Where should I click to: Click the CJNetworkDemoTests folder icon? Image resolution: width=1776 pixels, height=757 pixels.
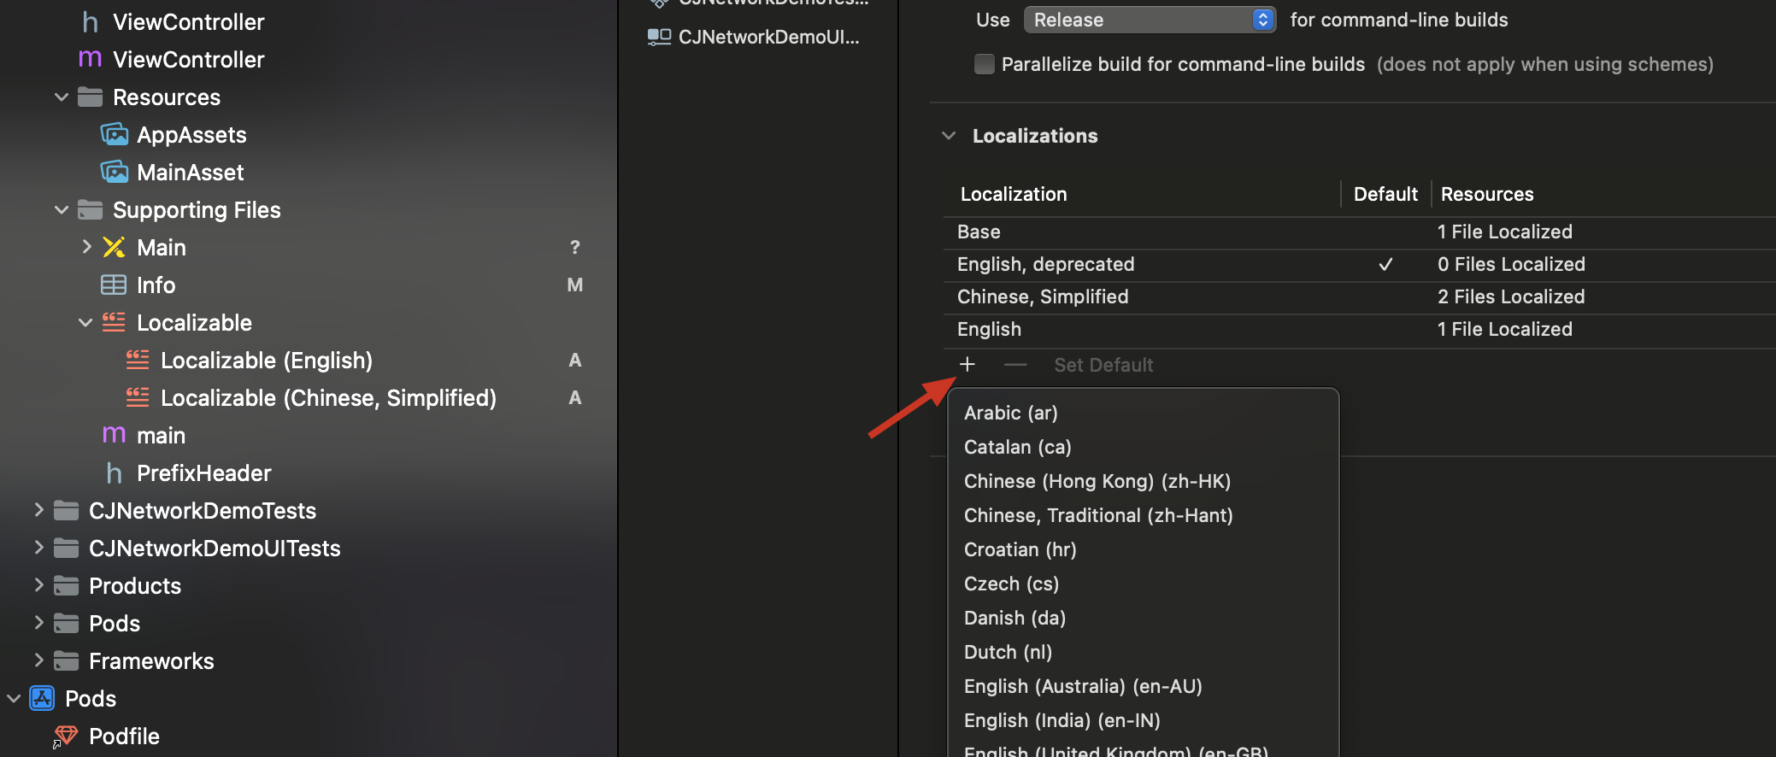pyautogui.click(x=66, y=511)
